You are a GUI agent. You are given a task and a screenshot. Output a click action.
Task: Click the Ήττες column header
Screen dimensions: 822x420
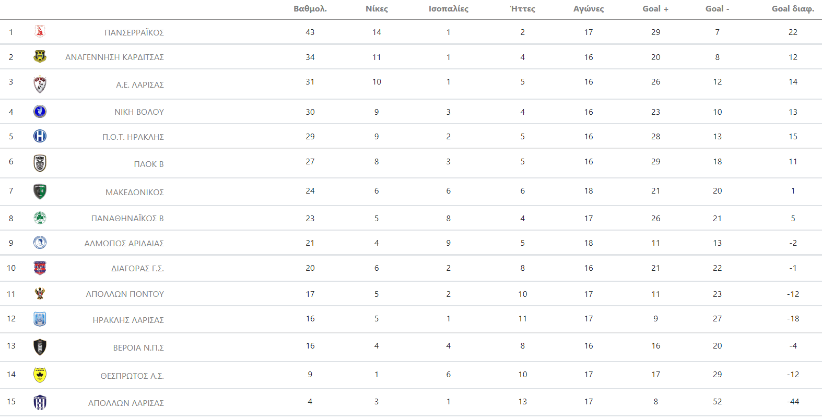click(523, 9)
